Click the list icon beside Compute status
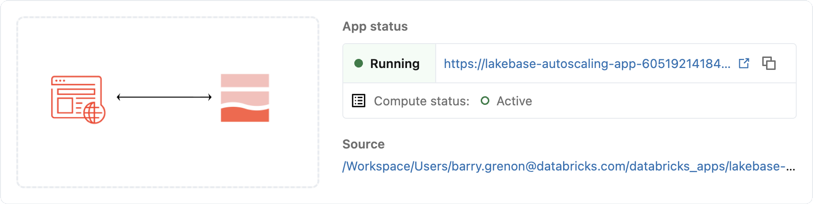 tap(359, 101)
